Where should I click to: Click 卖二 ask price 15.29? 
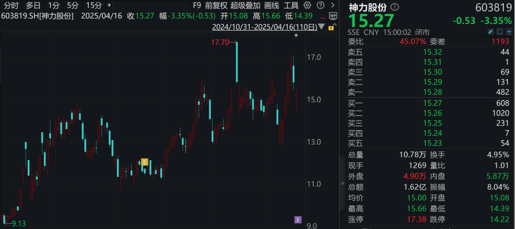[432, 82]
